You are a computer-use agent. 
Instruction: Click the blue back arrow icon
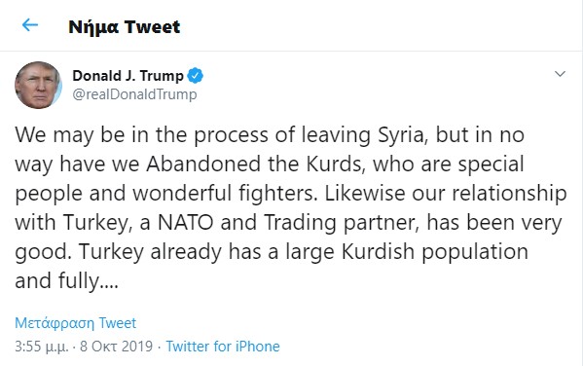tap(30, 25)
